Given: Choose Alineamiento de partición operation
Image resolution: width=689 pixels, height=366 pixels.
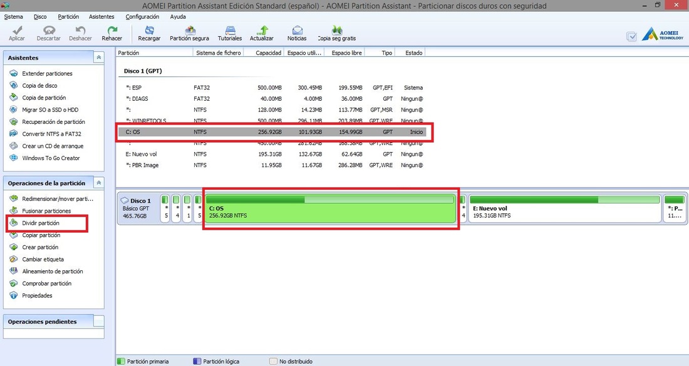Looking at the screenshot, I should pos(52,271).
